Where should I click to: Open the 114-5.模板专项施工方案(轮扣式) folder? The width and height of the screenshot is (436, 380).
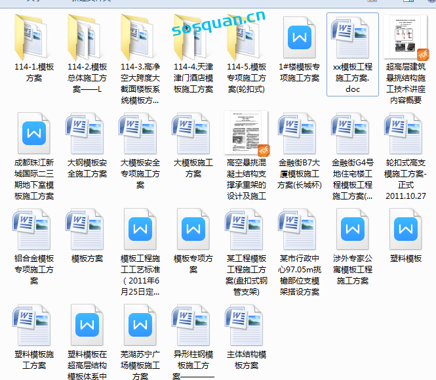pyautogui.click(x=247, y=37)
